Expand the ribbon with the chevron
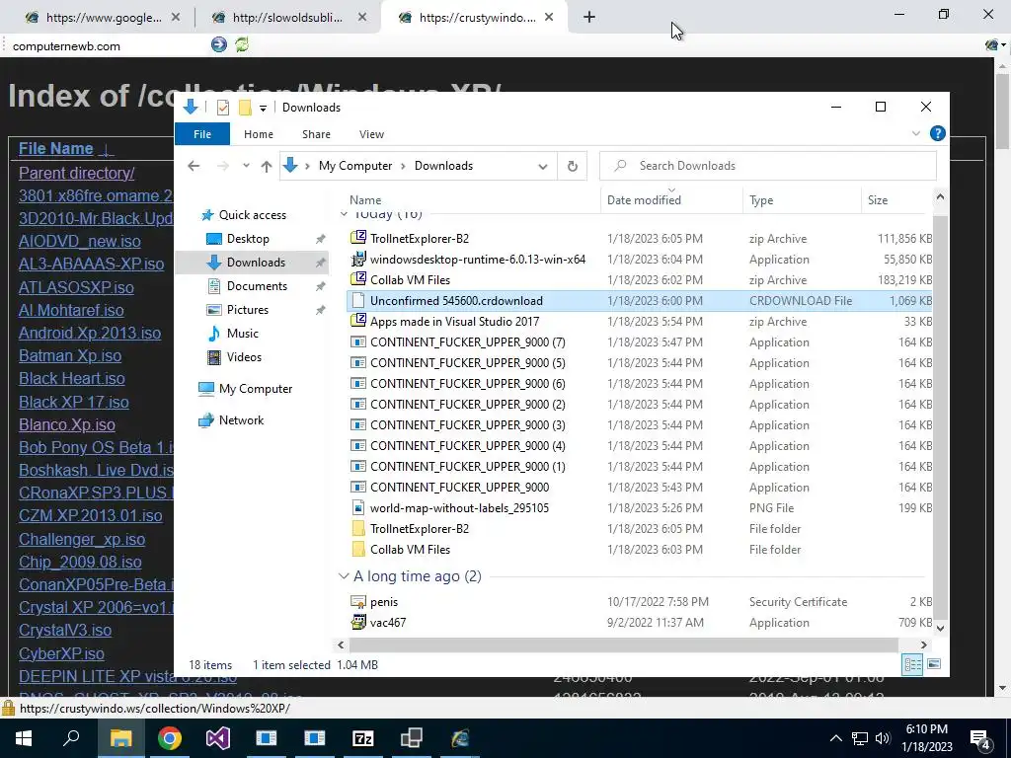This screenshot has width=1011, height=758. [x=916, y=133]
